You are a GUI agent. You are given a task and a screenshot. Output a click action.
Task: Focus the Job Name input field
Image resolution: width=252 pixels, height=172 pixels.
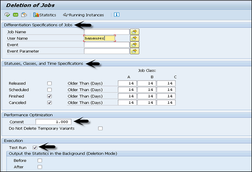[x=107, y=32]
